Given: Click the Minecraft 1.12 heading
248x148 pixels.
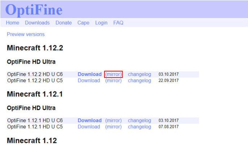Looking at the screenshot, I should (x=32, y=140).
